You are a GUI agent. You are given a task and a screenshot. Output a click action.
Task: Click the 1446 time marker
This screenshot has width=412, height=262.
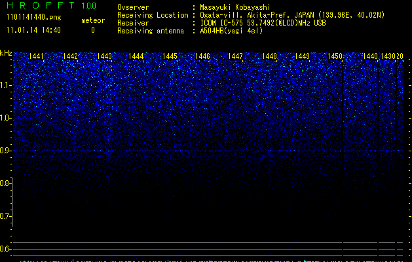202,56
